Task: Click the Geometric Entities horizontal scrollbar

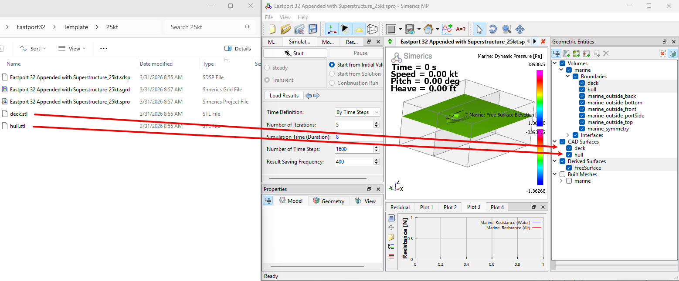Action: pyautogui.click(x=614, y=265)
